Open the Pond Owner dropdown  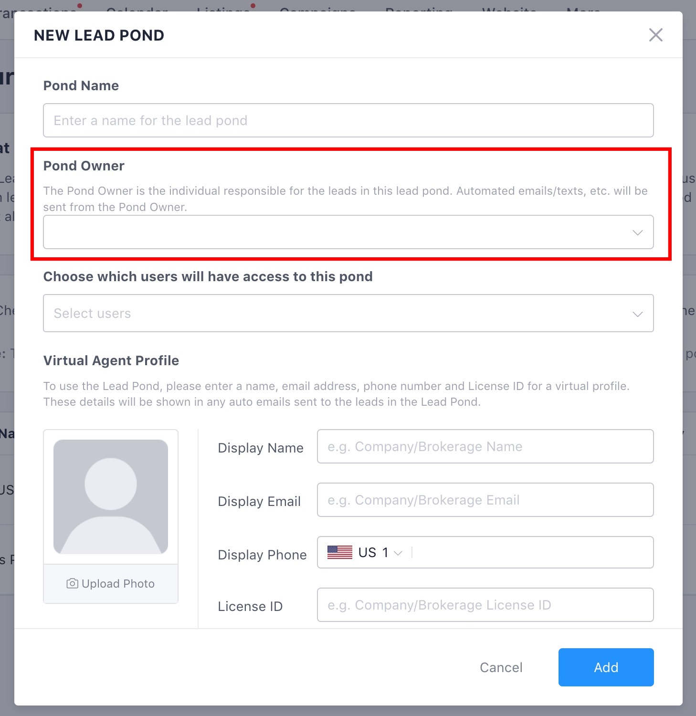(x=348, y=232)
